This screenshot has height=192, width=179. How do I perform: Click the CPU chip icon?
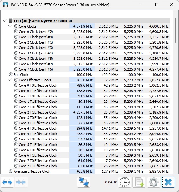(11, 21)
